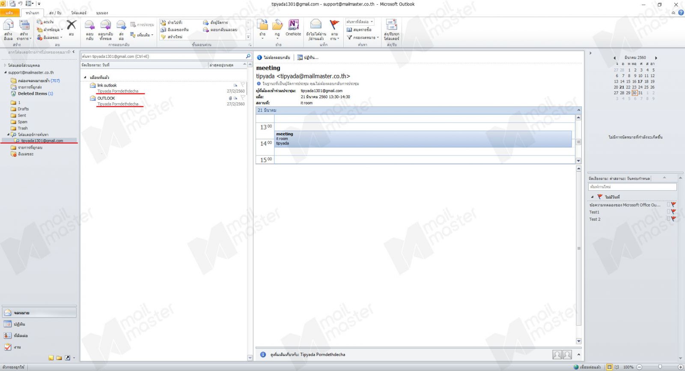Viewport: 685px width, 371px height.
Task: Open the Filter E-mail dropdown in ribbon
Action: (x=363, y=37)
